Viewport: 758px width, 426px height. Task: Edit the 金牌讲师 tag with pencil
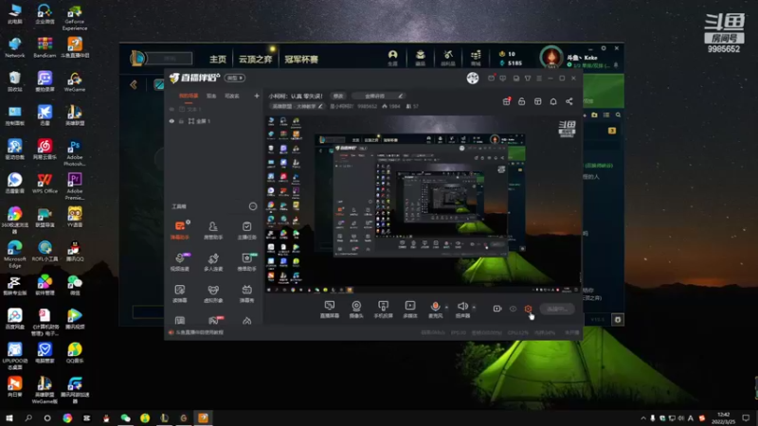(x=400, y=96)
